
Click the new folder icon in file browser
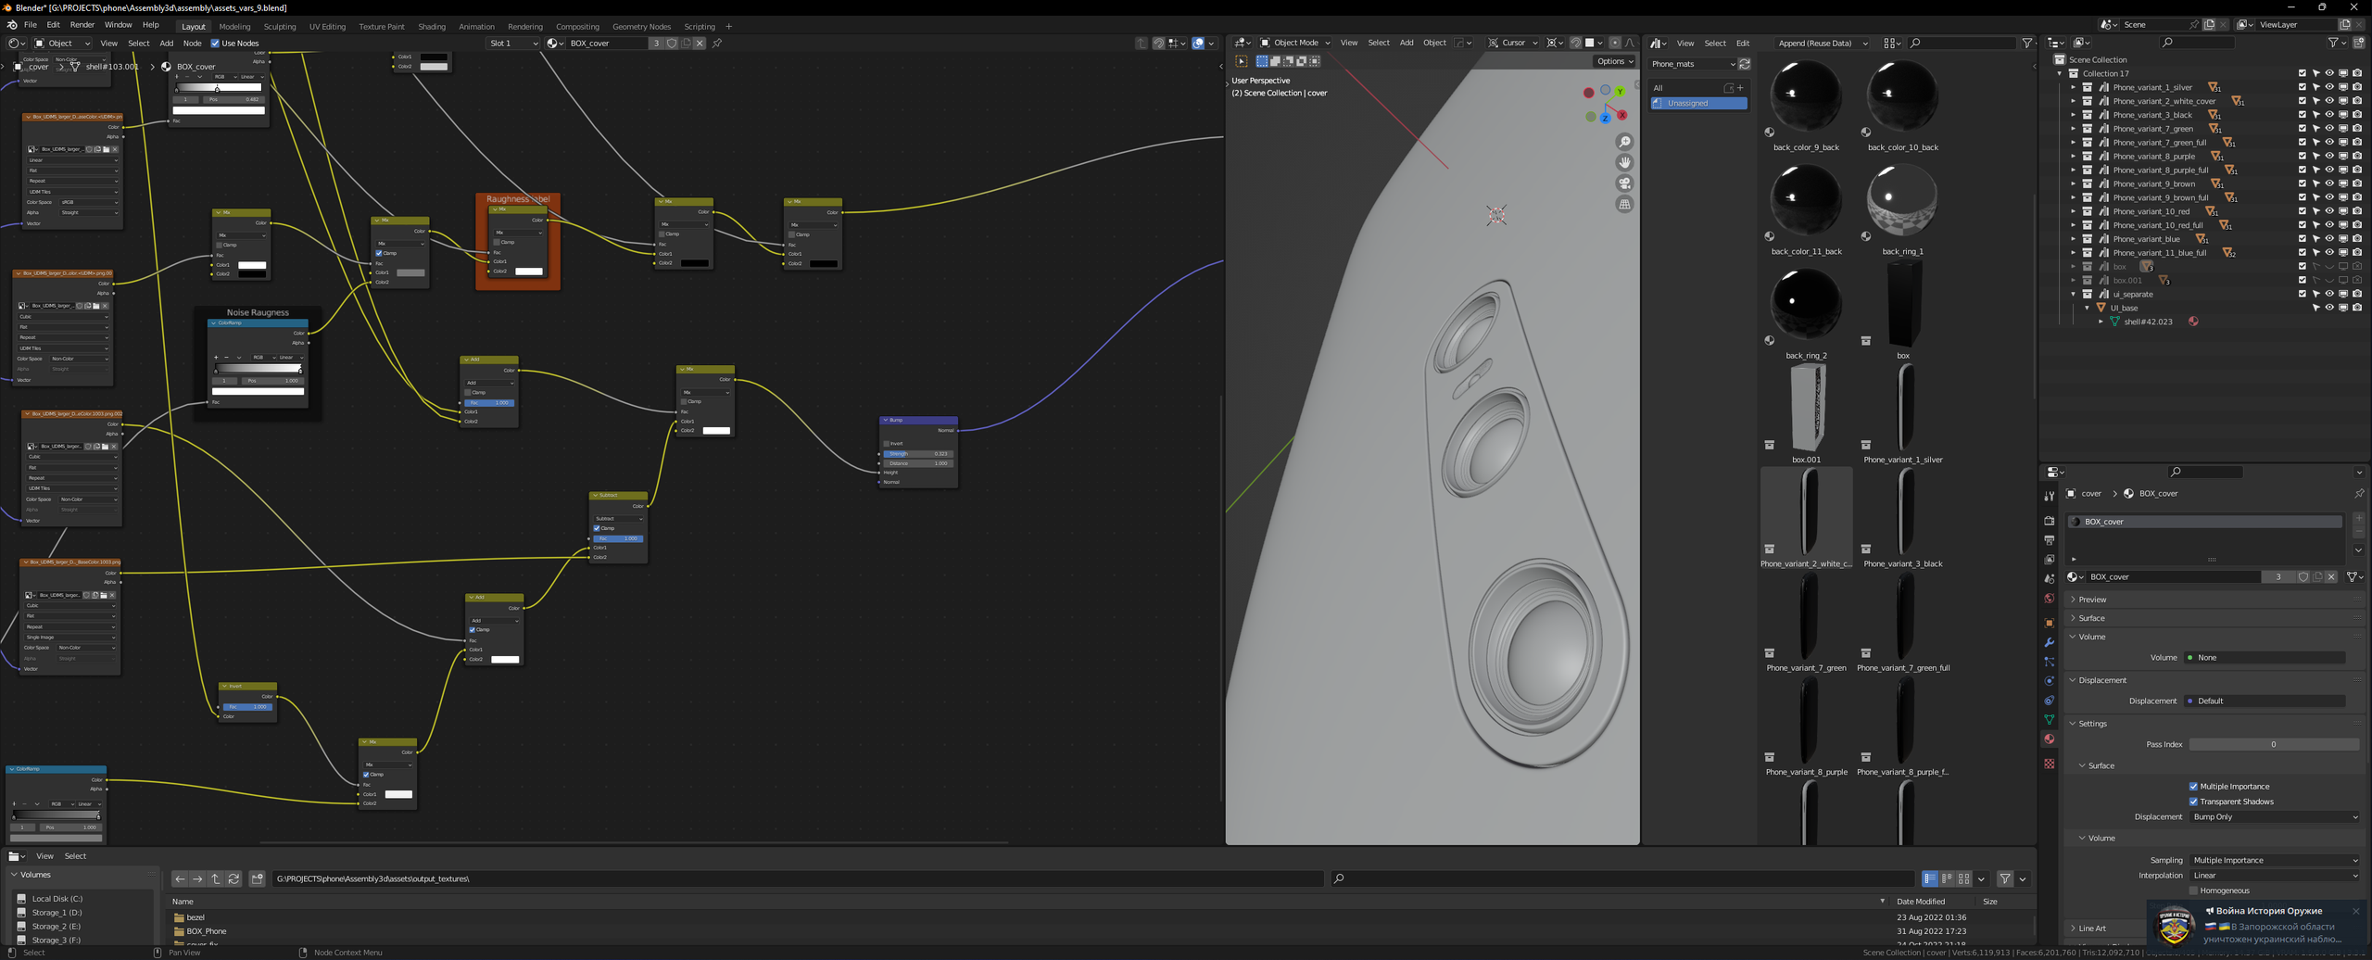[x=258, y=878]
